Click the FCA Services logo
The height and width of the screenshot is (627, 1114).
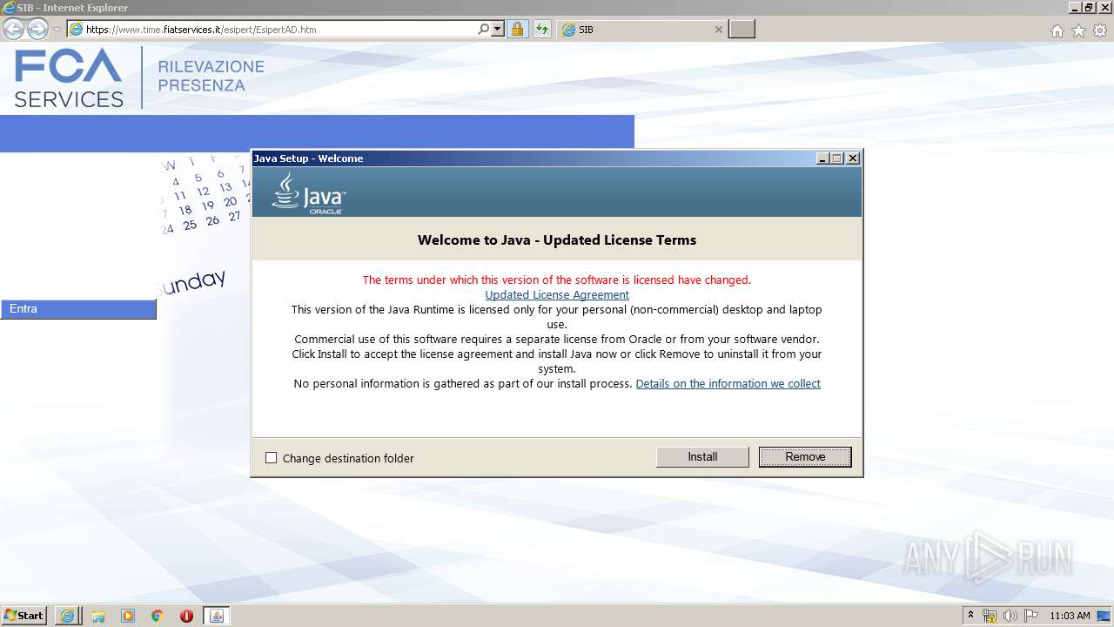click(x=69, y=78)
